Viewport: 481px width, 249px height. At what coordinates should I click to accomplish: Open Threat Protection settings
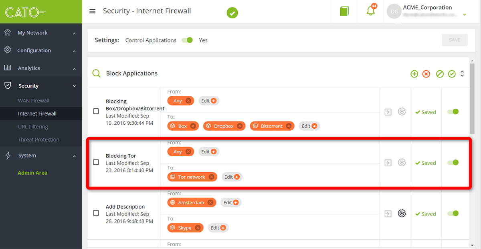coord(38,139)
